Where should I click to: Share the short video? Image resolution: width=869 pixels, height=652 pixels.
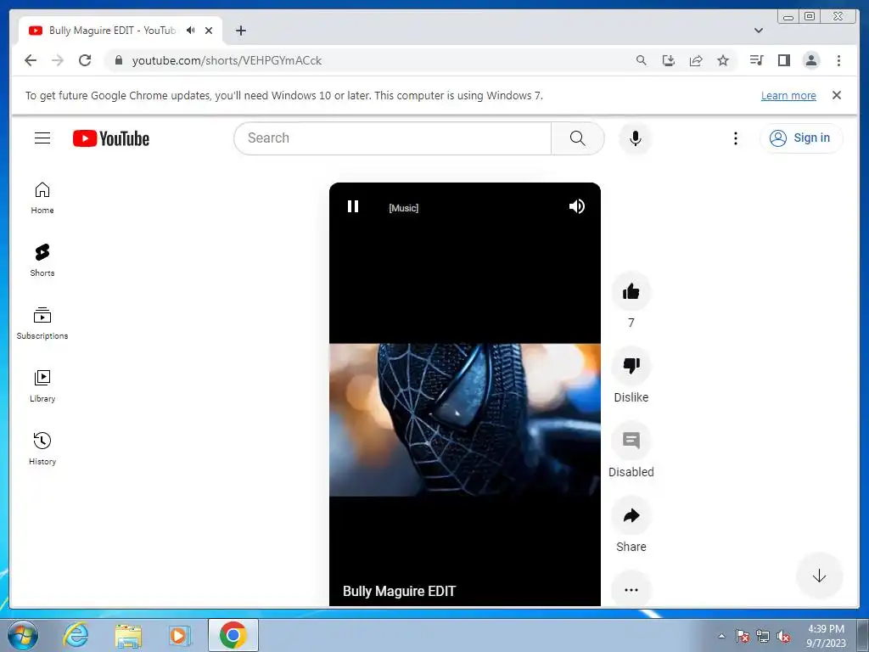(631, 515)
